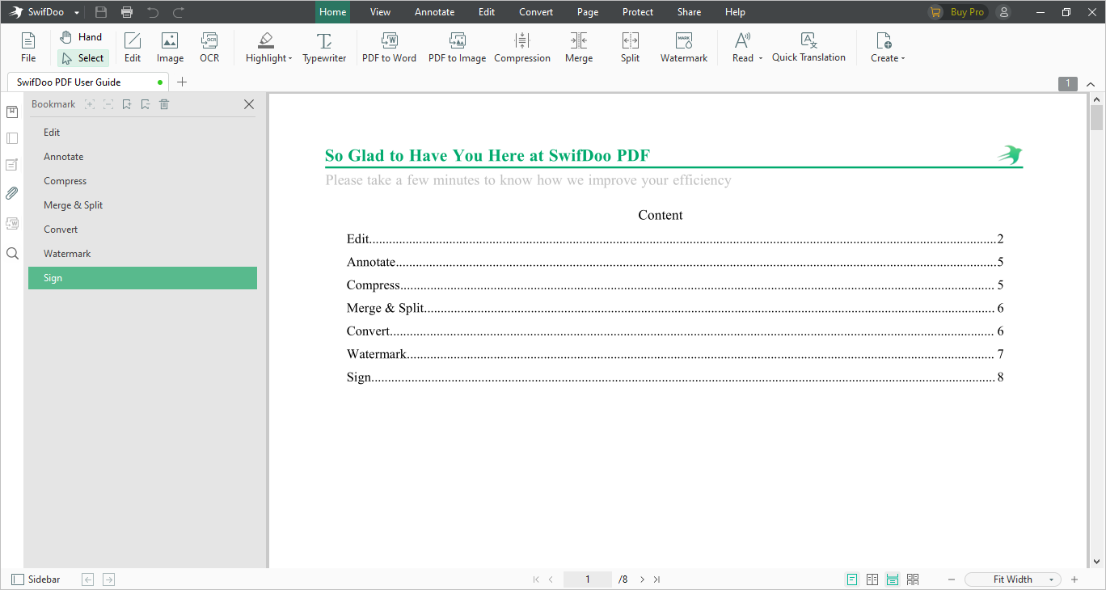Switch to the Convert ribbon tab
1106x590 pixels.
536,12
